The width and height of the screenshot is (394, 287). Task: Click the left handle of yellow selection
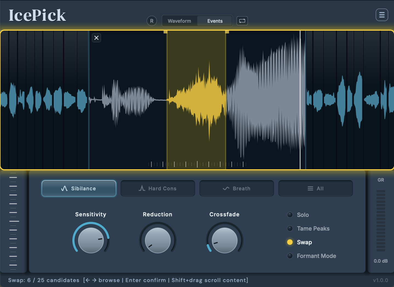165,32
